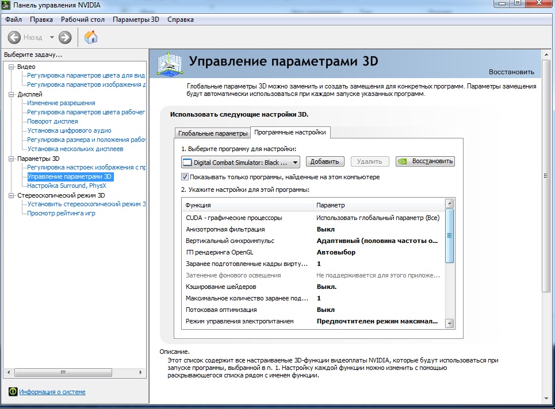Open 'Установка цифрового аудио' task
This screenshot has width=555, height=409.
(70, 130)
